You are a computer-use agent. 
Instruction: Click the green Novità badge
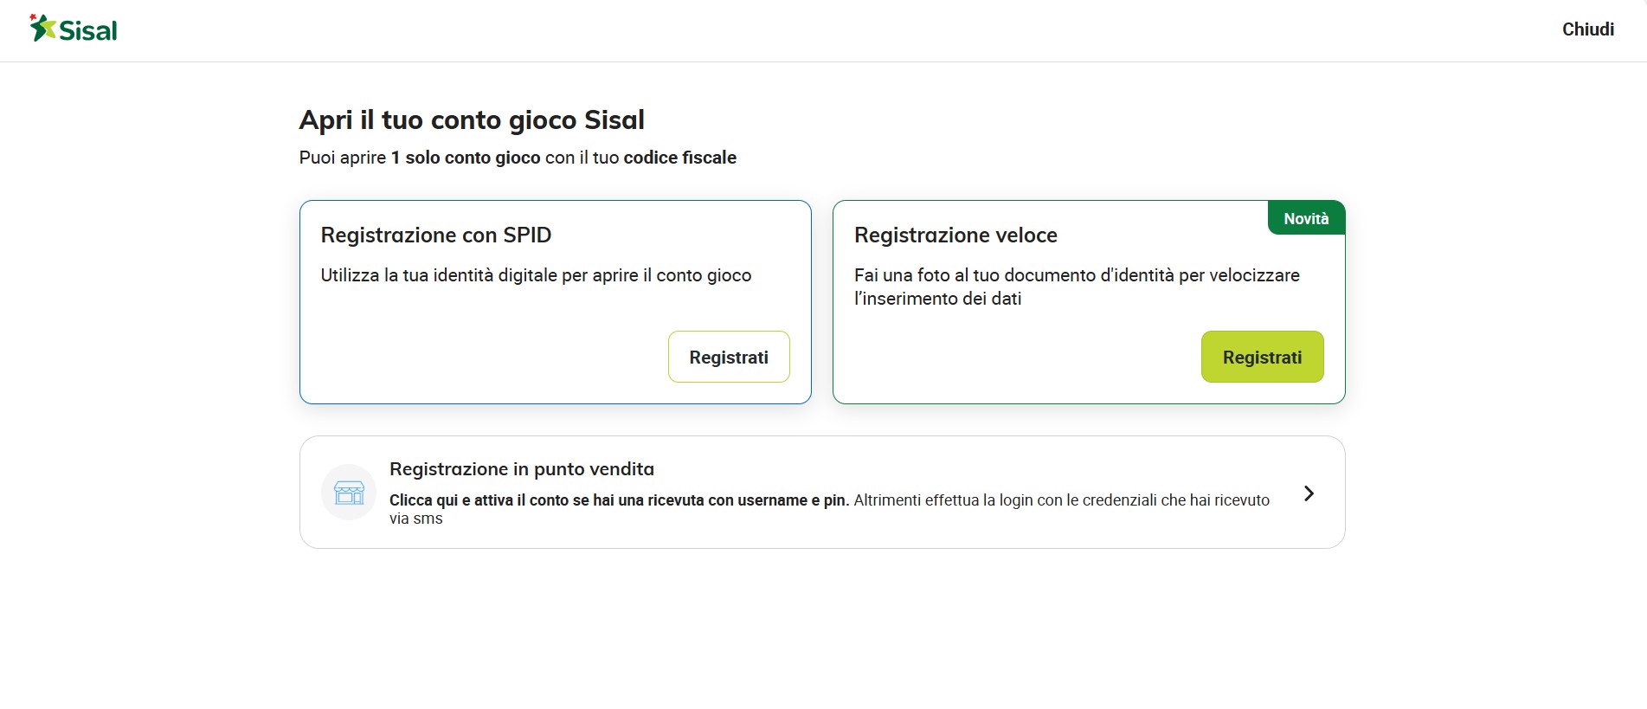coord(1305,219)
